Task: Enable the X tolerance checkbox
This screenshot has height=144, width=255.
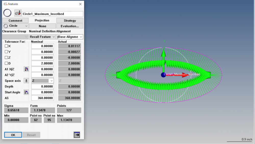Action: 6,46
